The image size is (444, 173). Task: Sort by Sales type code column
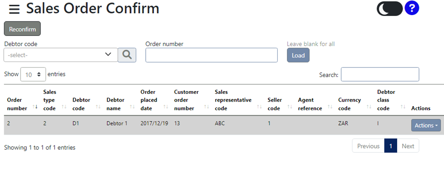[x=55, y=100]
